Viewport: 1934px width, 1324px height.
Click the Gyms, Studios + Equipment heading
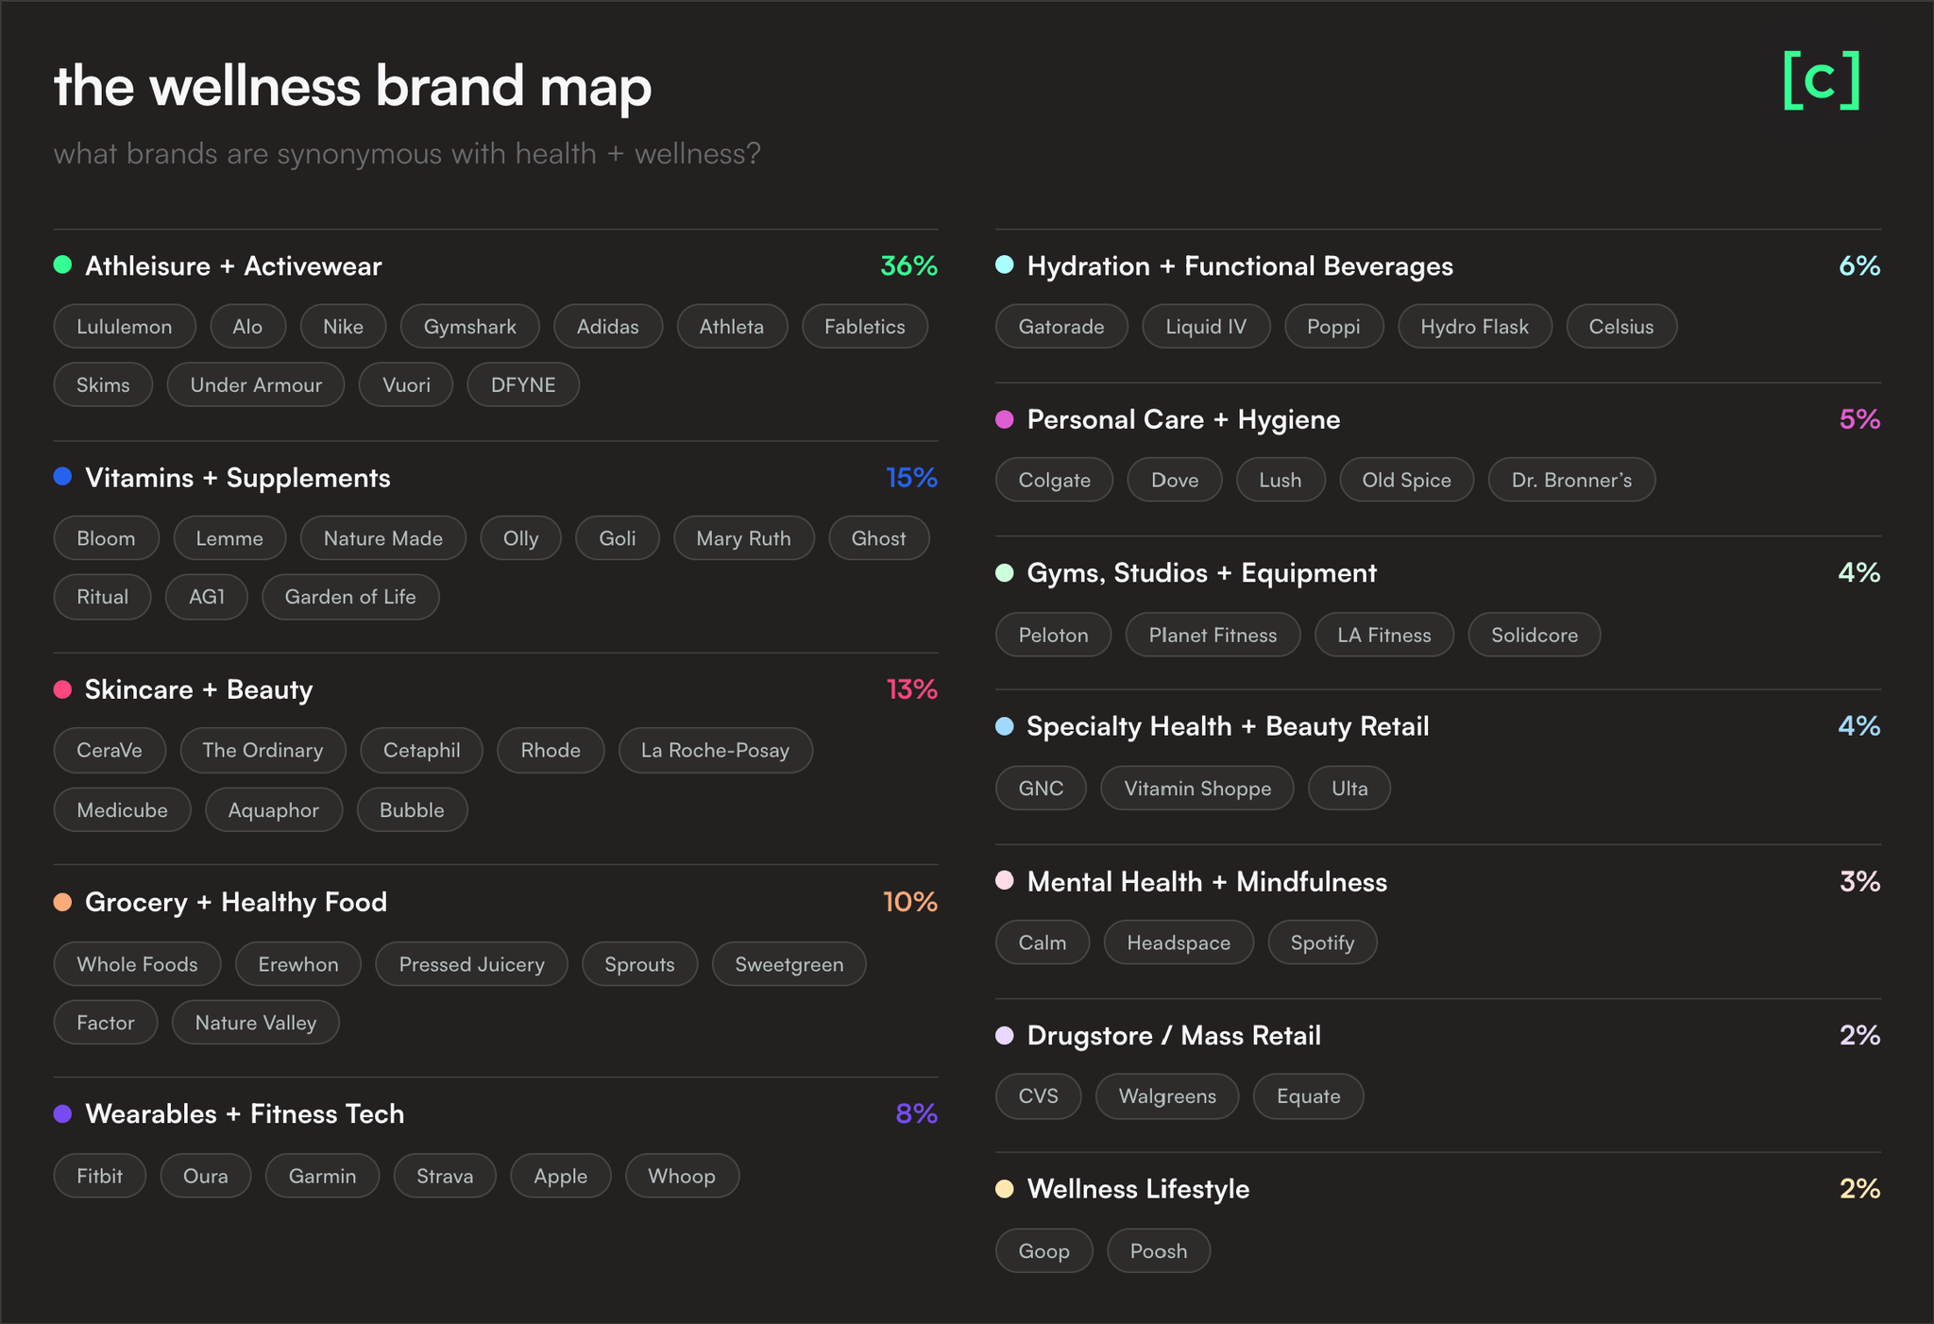click(1202, 573)
